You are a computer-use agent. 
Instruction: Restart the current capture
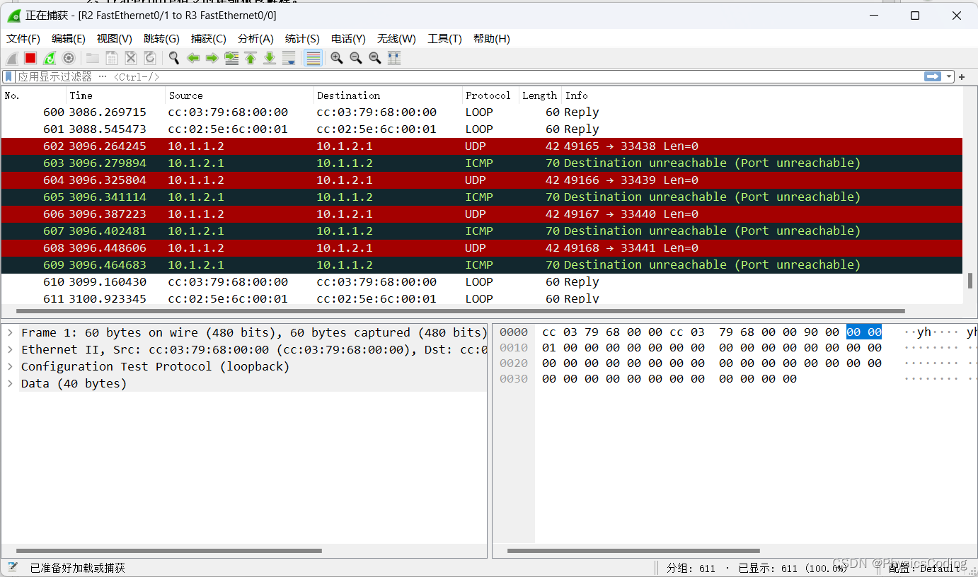click(48, 58)
